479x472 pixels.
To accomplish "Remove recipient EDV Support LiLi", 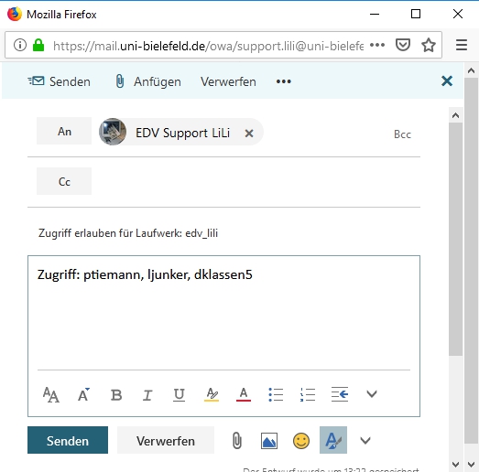I will (x=249, y=133).
